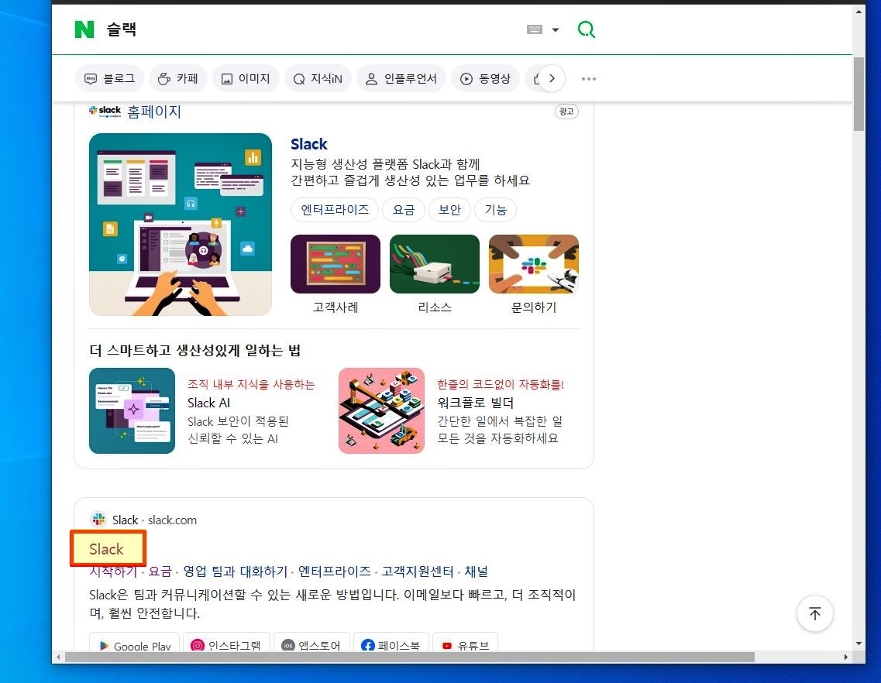Screen dimensions: 881x683
Task: Open the 리소스 thumbnail
Action: (435, 264)
